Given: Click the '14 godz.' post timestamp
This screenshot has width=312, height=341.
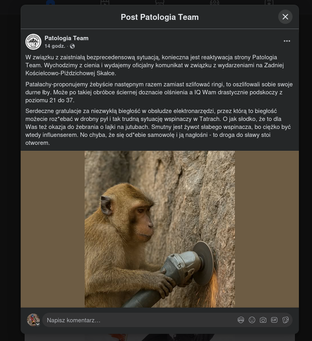Looking at the screenshot, I should click(55, 46).
